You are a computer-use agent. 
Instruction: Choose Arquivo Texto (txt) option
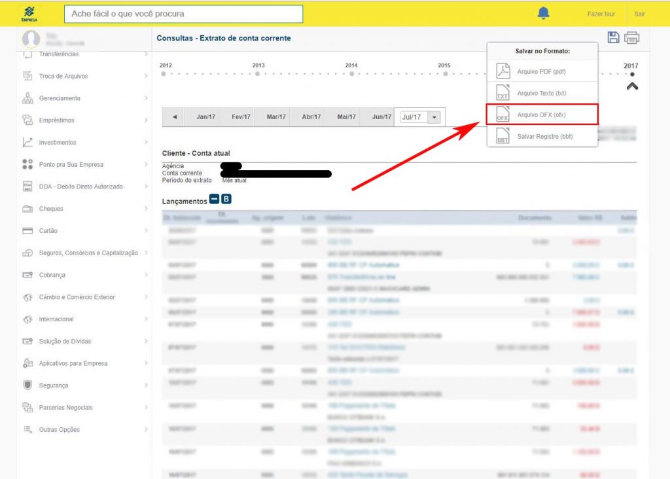tap(542, 94)
